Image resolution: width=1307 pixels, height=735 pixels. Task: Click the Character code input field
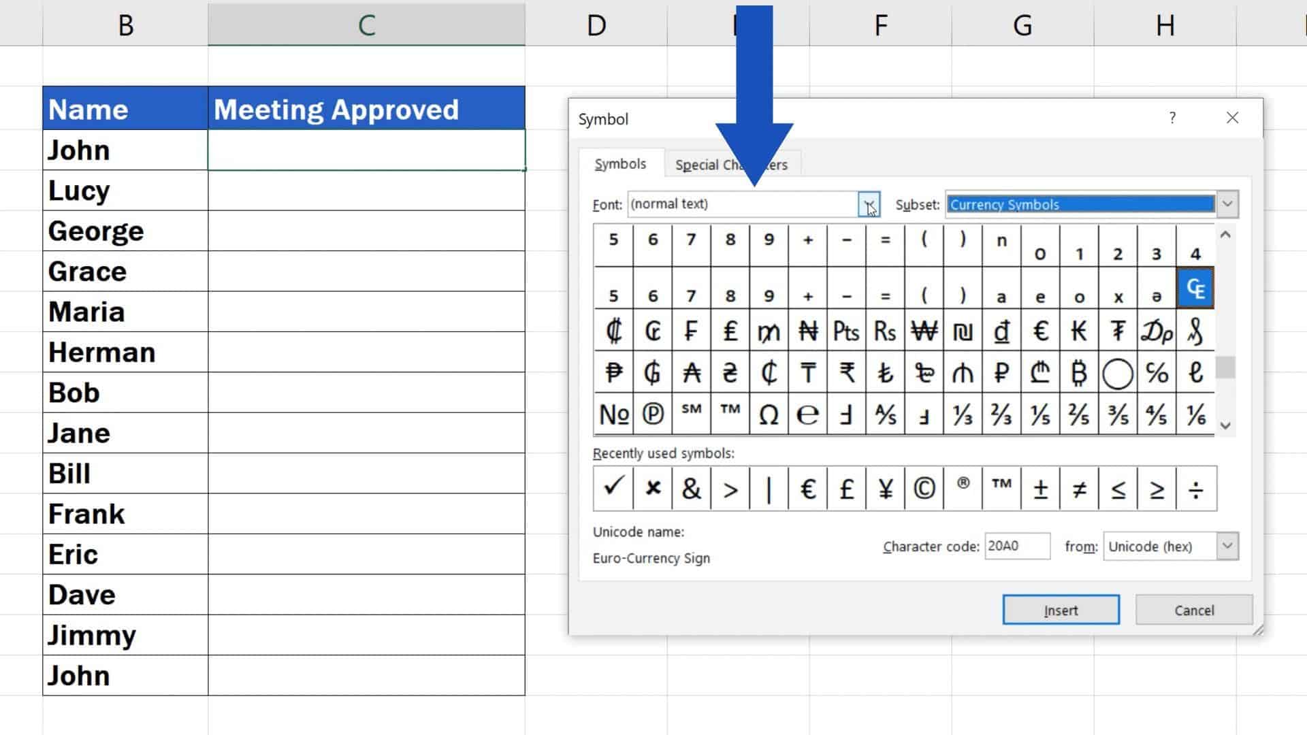coord(1017,546)
